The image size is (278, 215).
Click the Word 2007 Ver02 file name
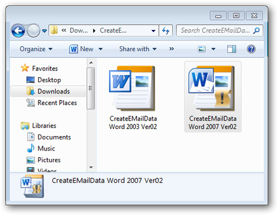212,123
